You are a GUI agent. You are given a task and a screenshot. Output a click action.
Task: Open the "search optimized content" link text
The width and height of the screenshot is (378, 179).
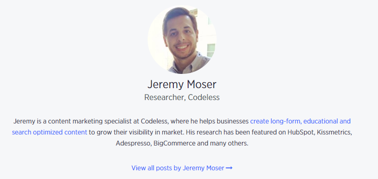click(x=49, y=132)
